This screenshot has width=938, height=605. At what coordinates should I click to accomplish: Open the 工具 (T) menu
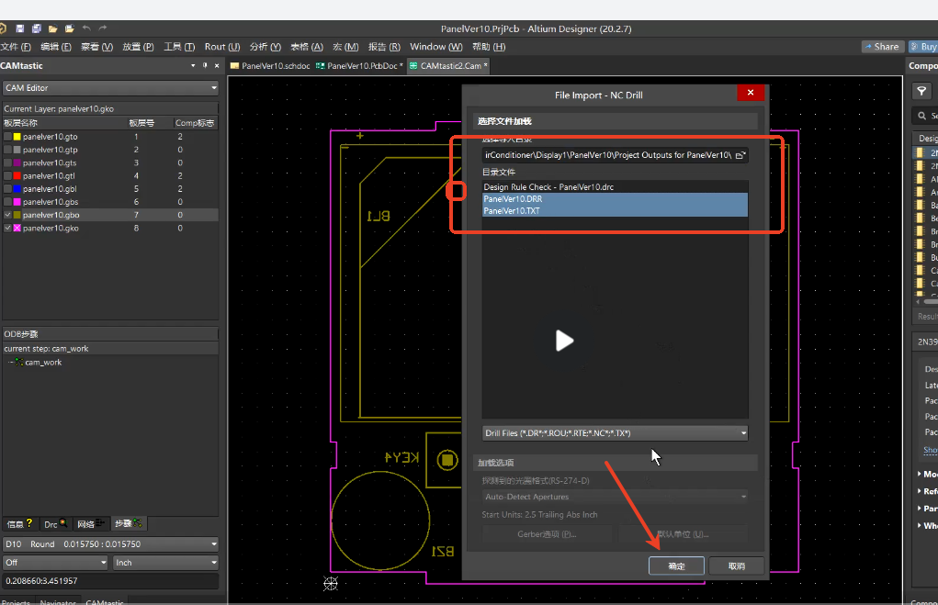(x=179, y=47)
